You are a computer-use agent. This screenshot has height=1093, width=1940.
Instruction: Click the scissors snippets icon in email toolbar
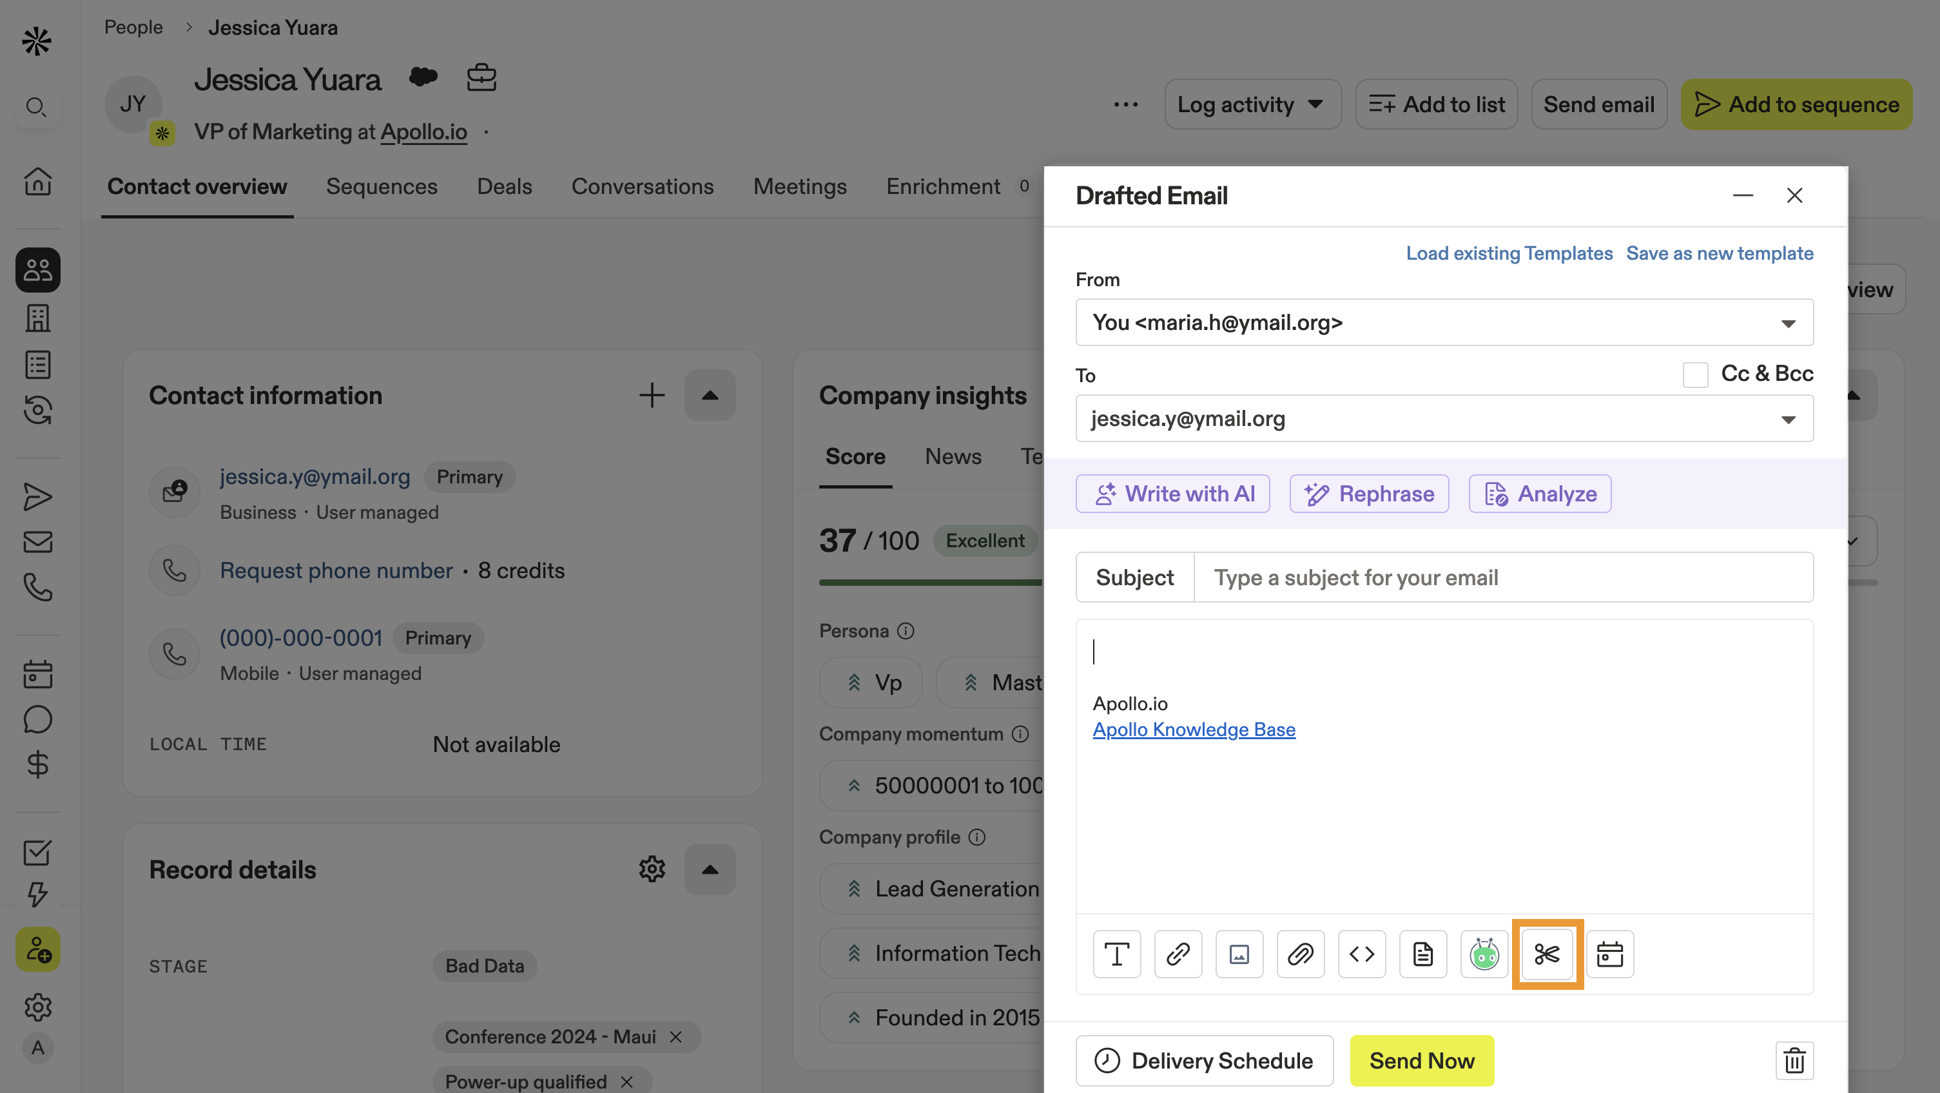click(1546, 954)
